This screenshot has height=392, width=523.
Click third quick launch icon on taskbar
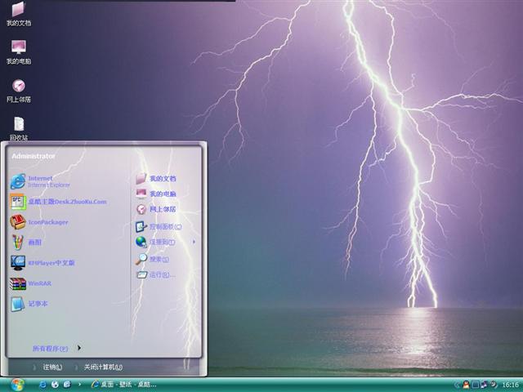click(67, 385)
